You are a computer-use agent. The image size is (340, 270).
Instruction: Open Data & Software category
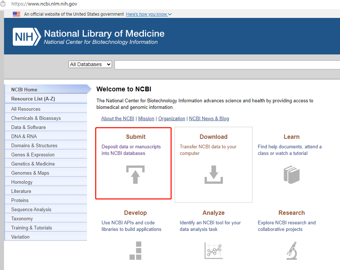coord(46,127)
